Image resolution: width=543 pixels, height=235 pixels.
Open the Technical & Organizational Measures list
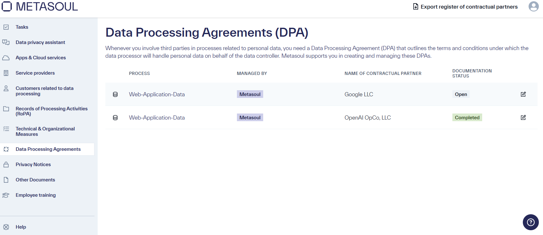pyautogui.click(x=45, y=131)
